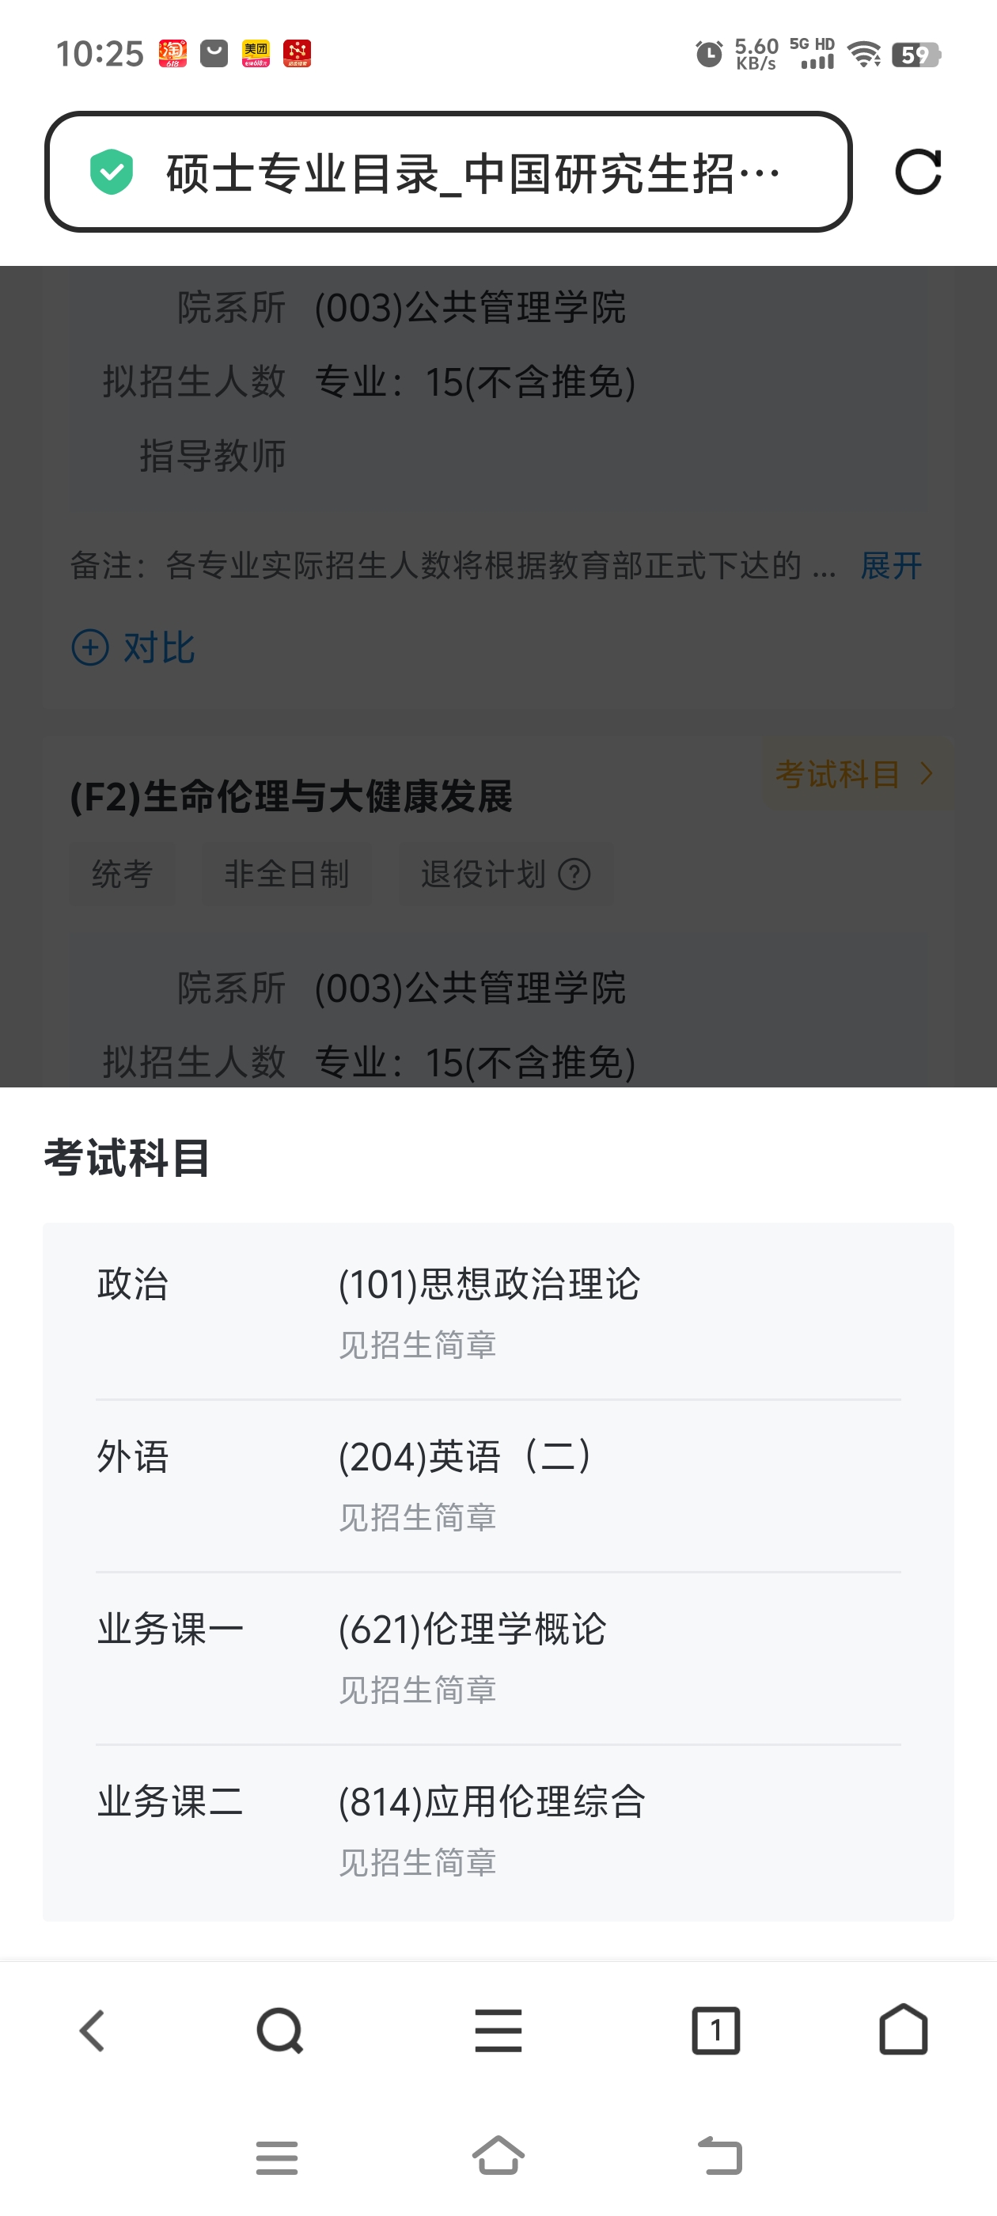Go back with browser back arrow

92,2030
